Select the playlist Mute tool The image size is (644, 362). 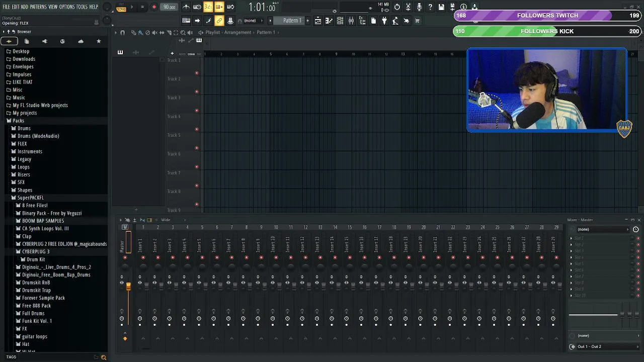click(x=154, y=32)
